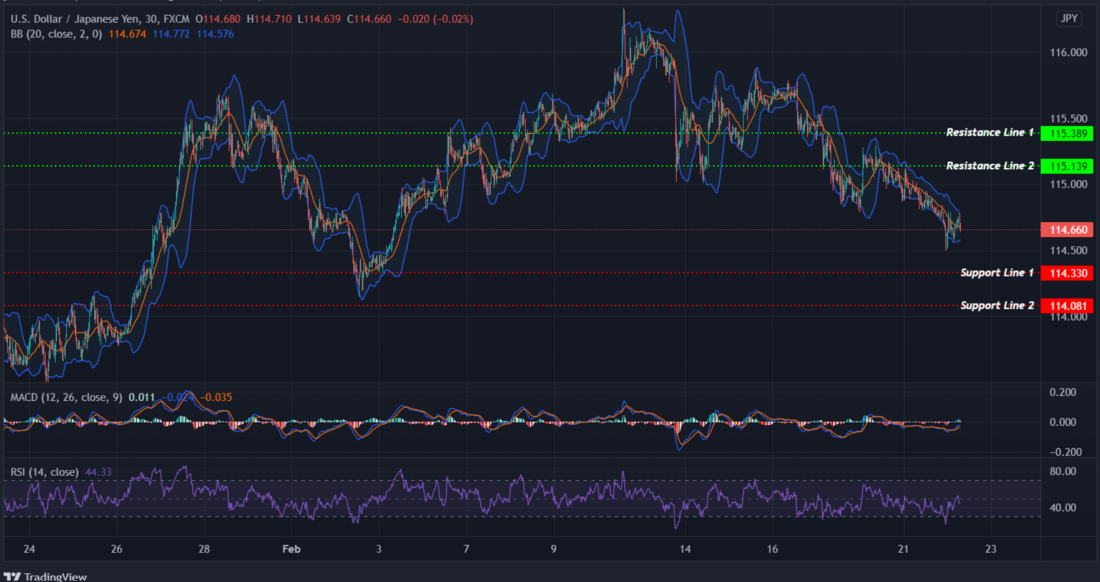
Task: Click the Feb label on the time axis
Action: [291, 550]
